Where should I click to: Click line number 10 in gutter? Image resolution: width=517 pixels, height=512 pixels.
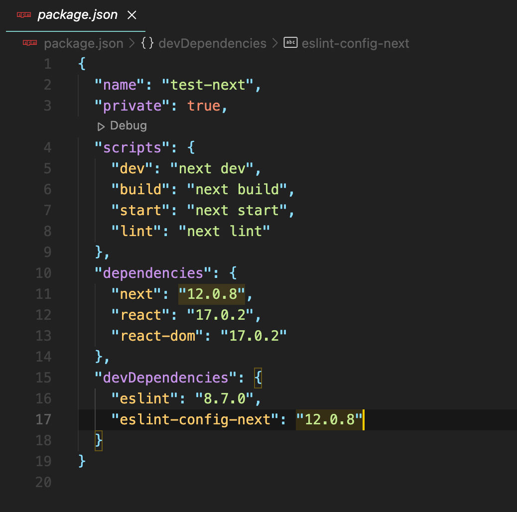coord(43,273)
